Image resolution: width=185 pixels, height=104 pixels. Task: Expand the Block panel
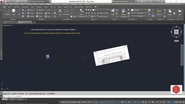pos(115,19)
